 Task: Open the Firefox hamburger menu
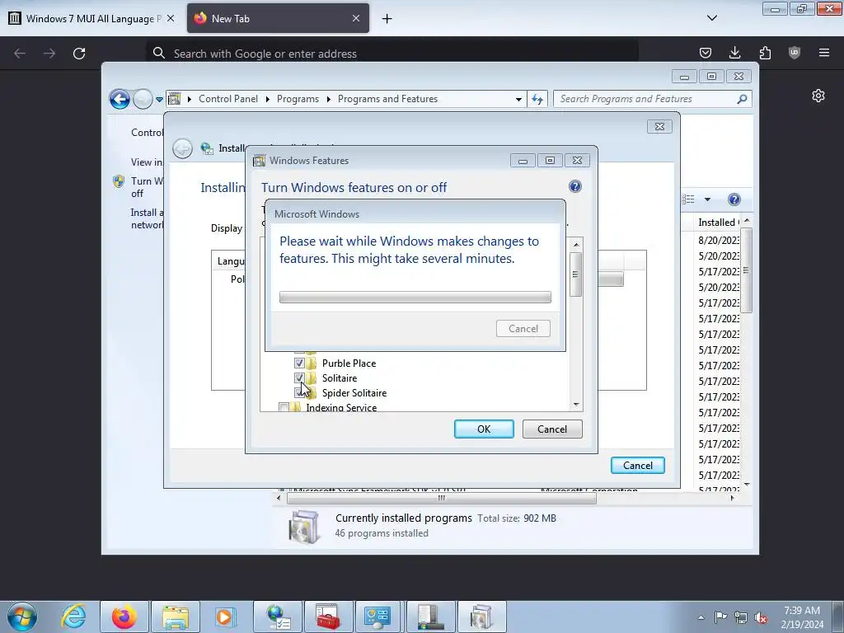point(824,53)
